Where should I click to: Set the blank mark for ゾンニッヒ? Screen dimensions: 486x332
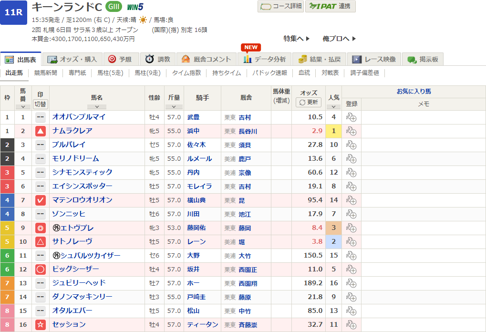coord(41,214)
